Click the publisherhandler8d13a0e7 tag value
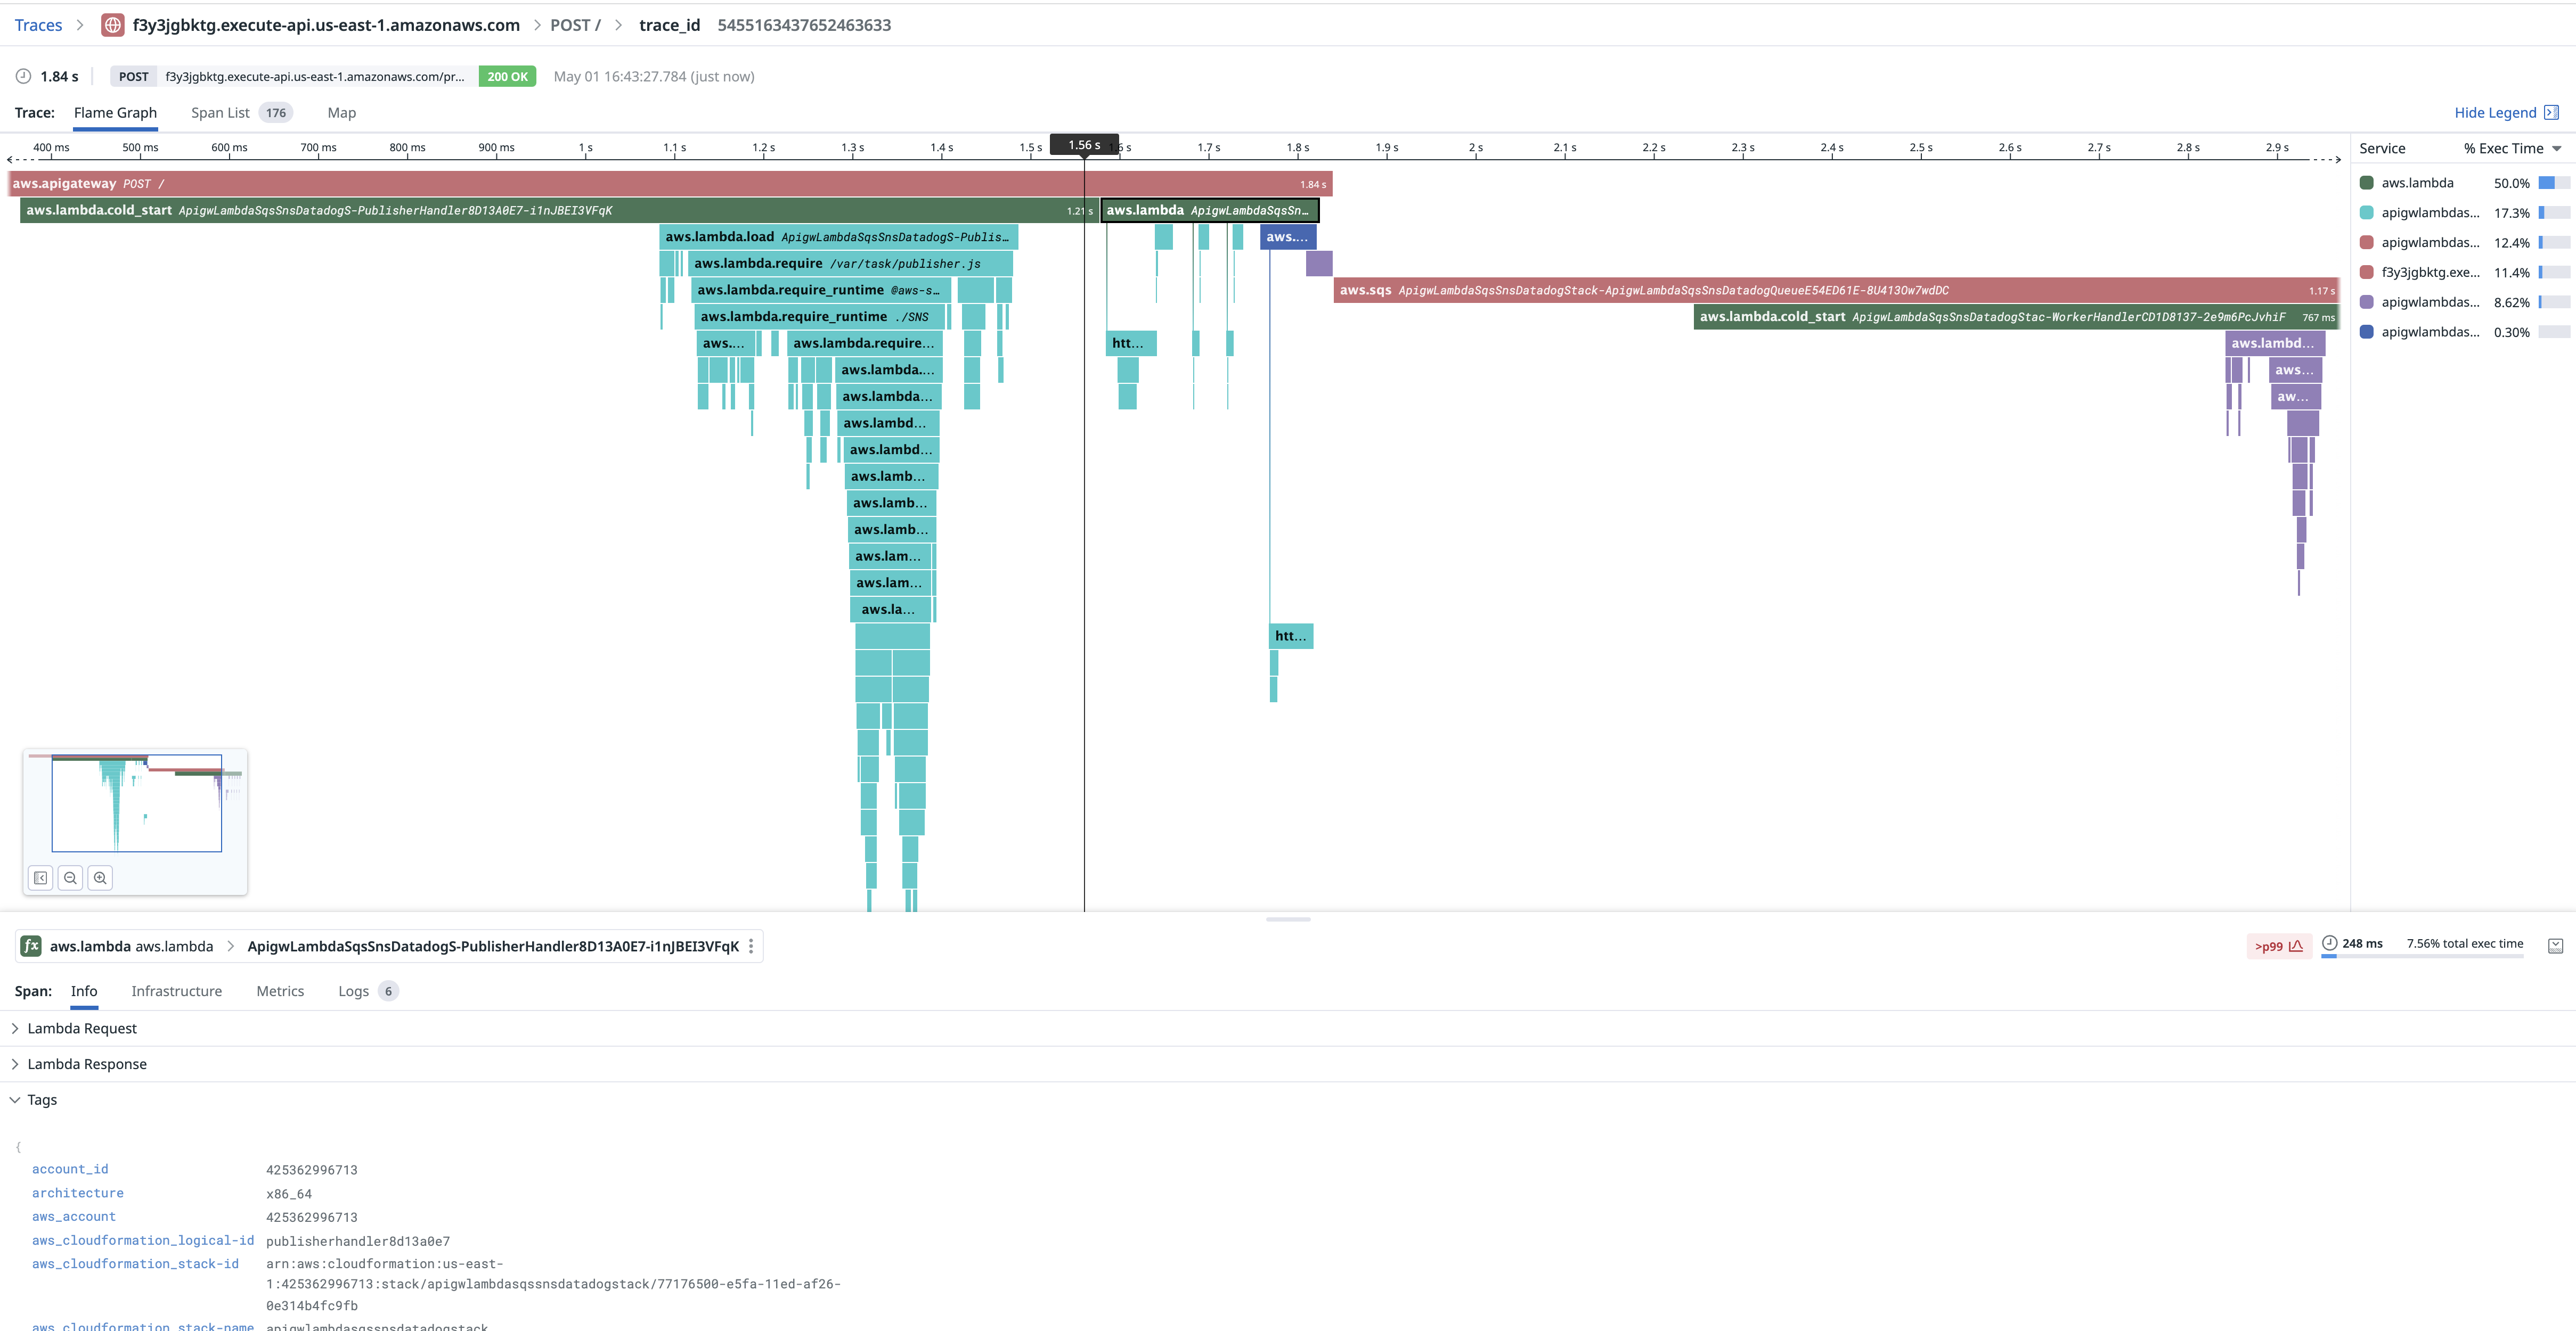 coord(358,1242)
